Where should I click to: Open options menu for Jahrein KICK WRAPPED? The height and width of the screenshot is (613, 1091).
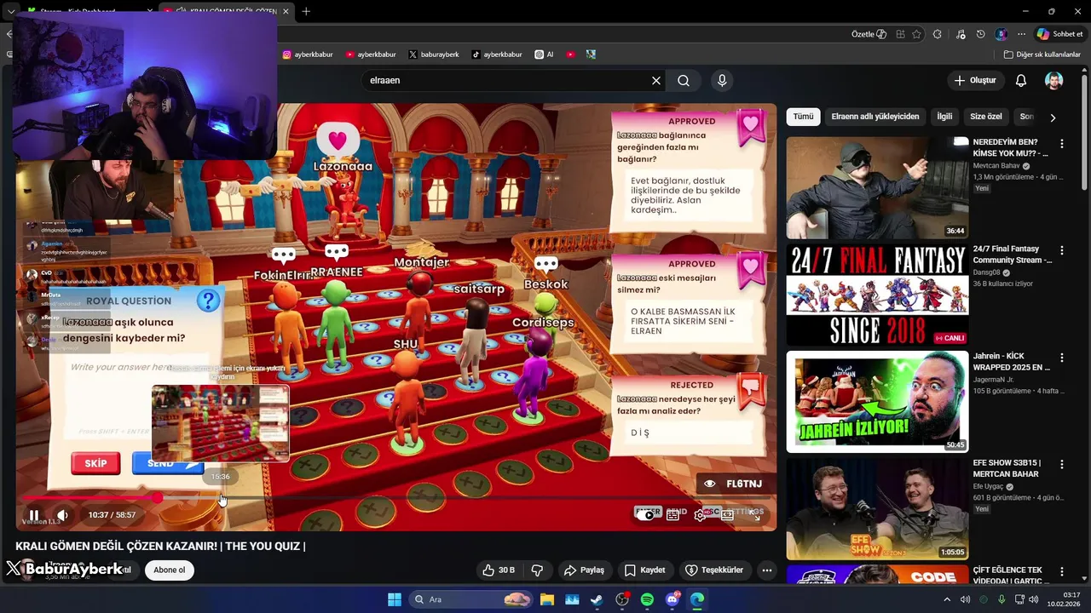[x=1062, y=358]
